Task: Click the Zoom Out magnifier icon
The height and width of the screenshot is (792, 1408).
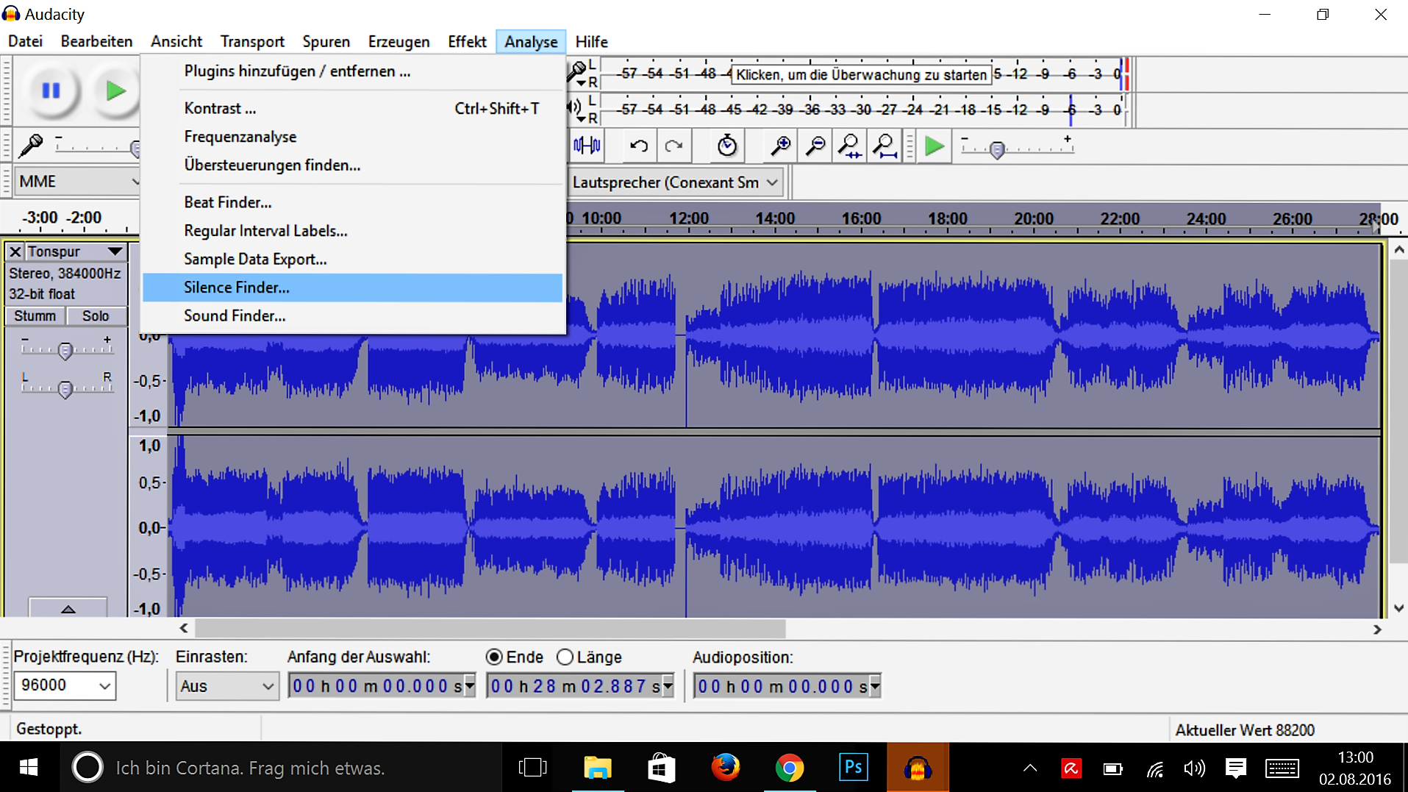Action: 815,146
